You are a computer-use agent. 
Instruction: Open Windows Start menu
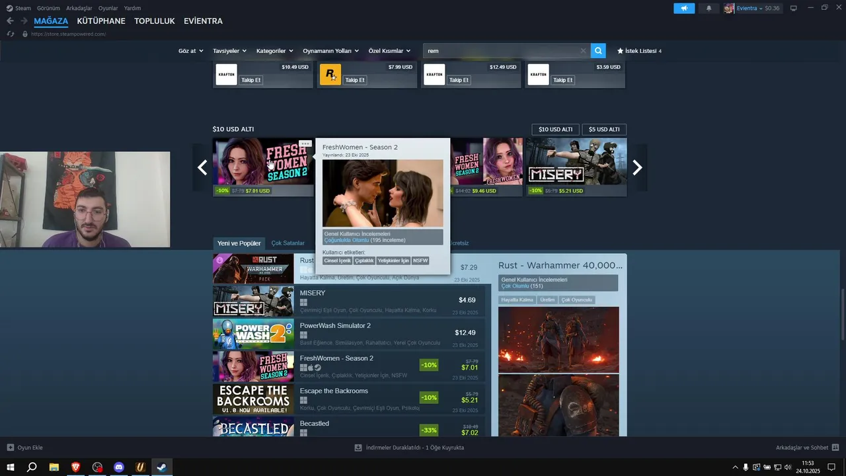point(11,467)
